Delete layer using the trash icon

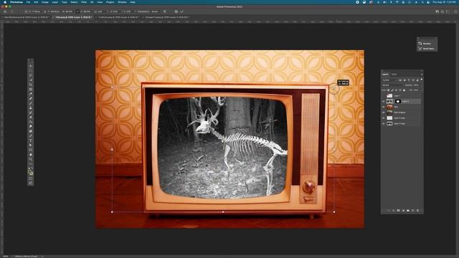[417, 210]
